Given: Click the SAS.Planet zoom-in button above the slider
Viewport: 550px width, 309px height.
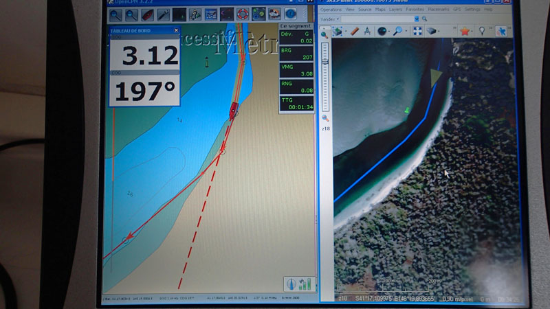Looking at the screenshot, I should click(324, 34).
